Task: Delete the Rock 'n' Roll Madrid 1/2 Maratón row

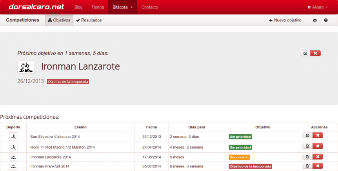Action: 318,146
